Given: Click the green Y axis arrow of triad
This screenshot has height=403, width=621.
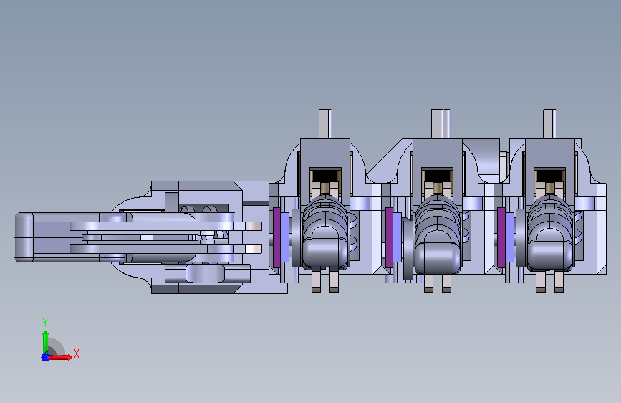Looking at the screenshot, I should coord(46,342).
